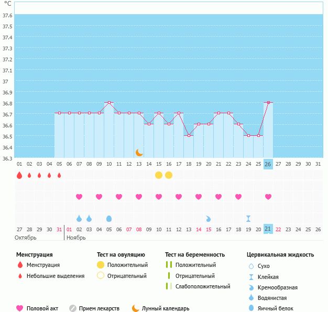Click the yellow 'Положительный' ovulation legend circle

click(x=101, y=265)
